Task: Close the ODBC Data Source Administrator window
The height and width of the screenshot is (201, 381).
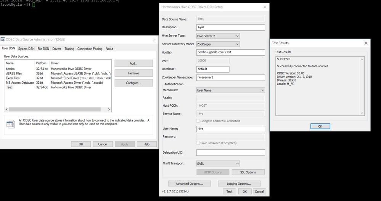Action: [x=154, y=39]
